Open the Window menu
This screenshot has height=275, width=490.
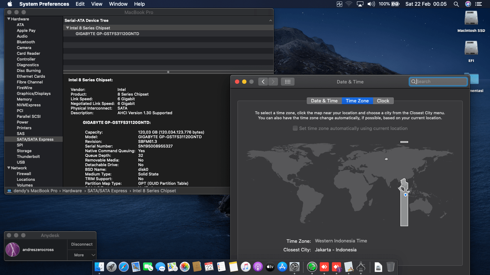point(118,4)
